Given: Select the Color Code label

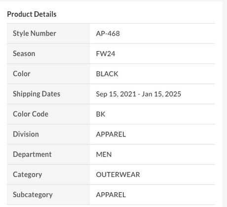Looking at the screenshot, I should pos(31,114).
